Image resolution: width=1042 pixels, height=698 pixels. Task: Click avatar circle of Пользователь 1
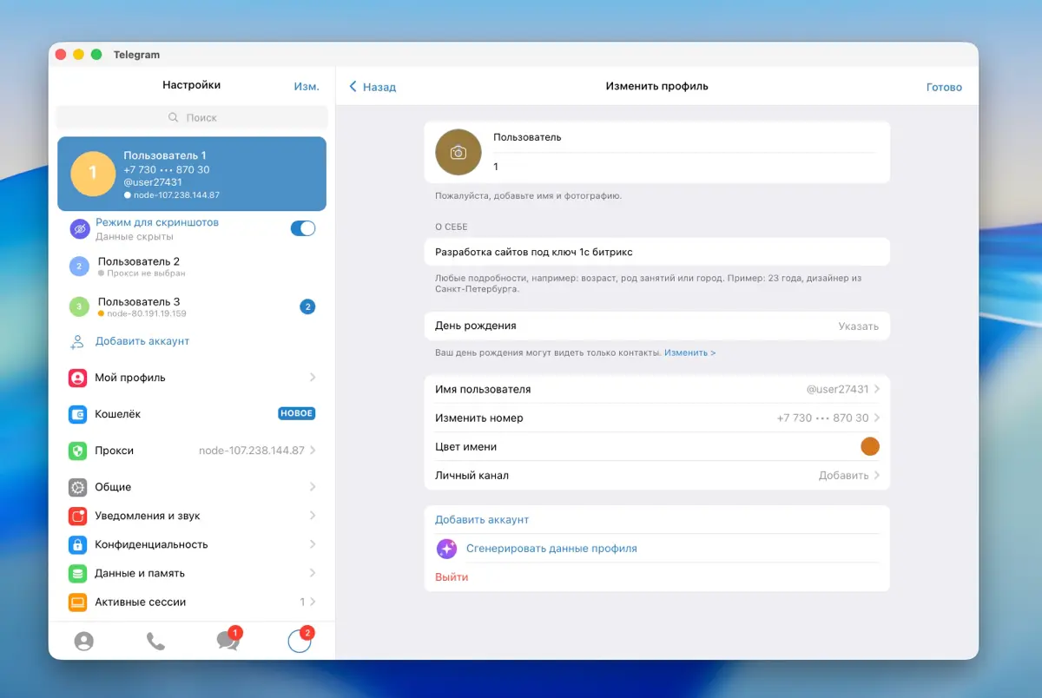93,174
